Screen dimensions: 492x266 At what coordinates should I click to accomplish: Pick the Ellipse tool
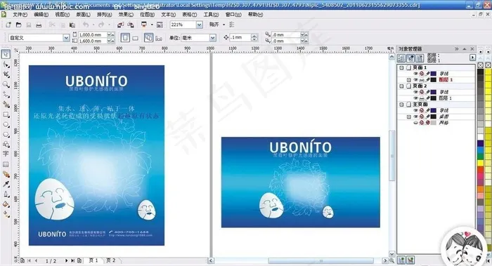pos(6,125)
